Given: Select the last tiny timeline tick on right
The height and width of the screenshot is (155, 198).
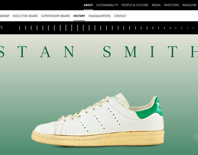Looking at the screenshot, I should coord(193,28).
